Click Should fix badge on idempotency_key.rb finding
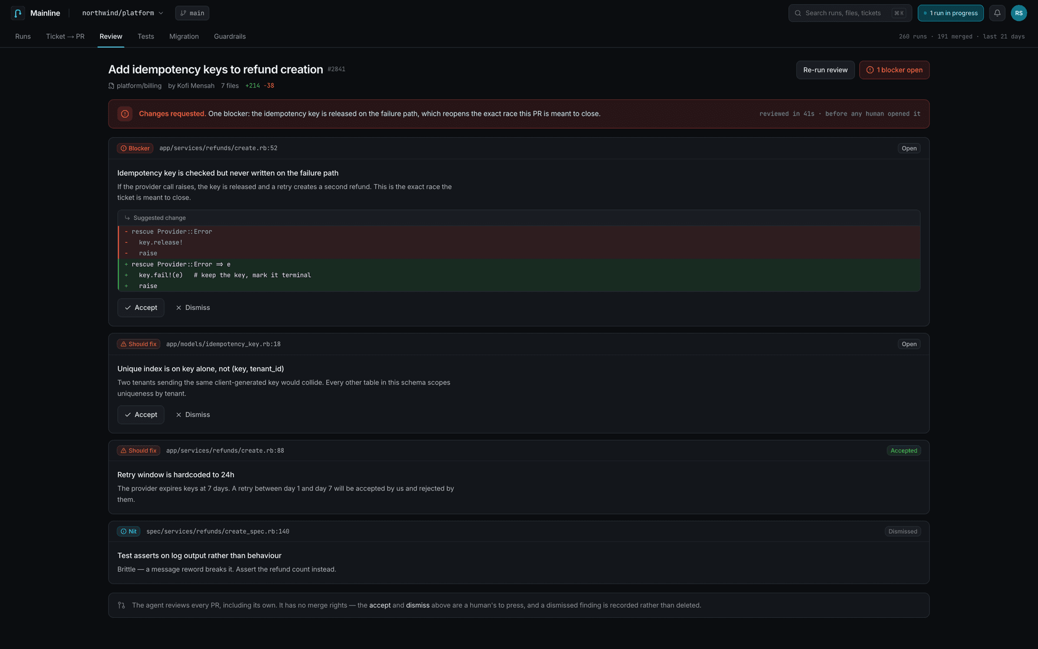This screenshot has height=649, width=1038. 138,344
